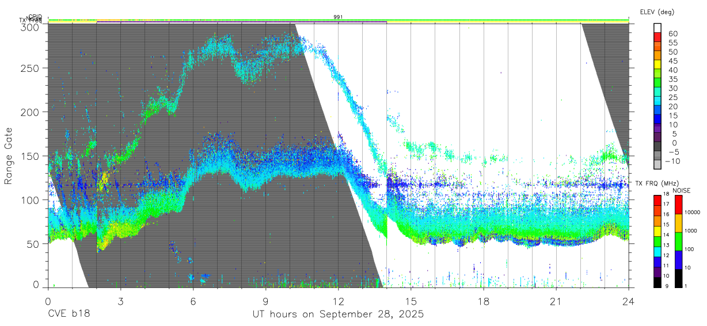Click the '9' hour tick label
Screen dimensions: 707x326
[x=265, y=301]
